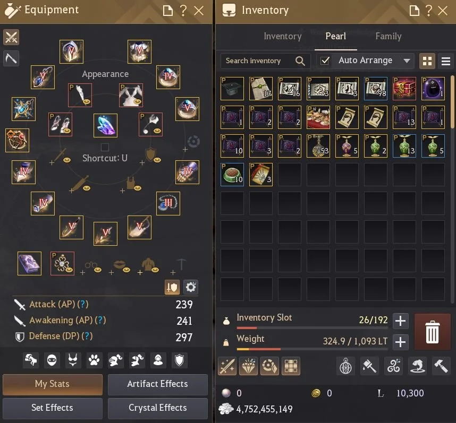This screenshot has width=456, height=423.
Task: Click the gear settings icon under equipment
Action: click(191, 287)
